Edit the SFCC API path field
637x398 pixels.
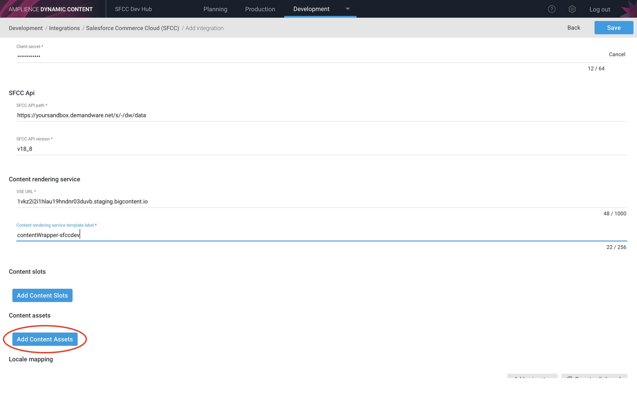tap(322, 115)
